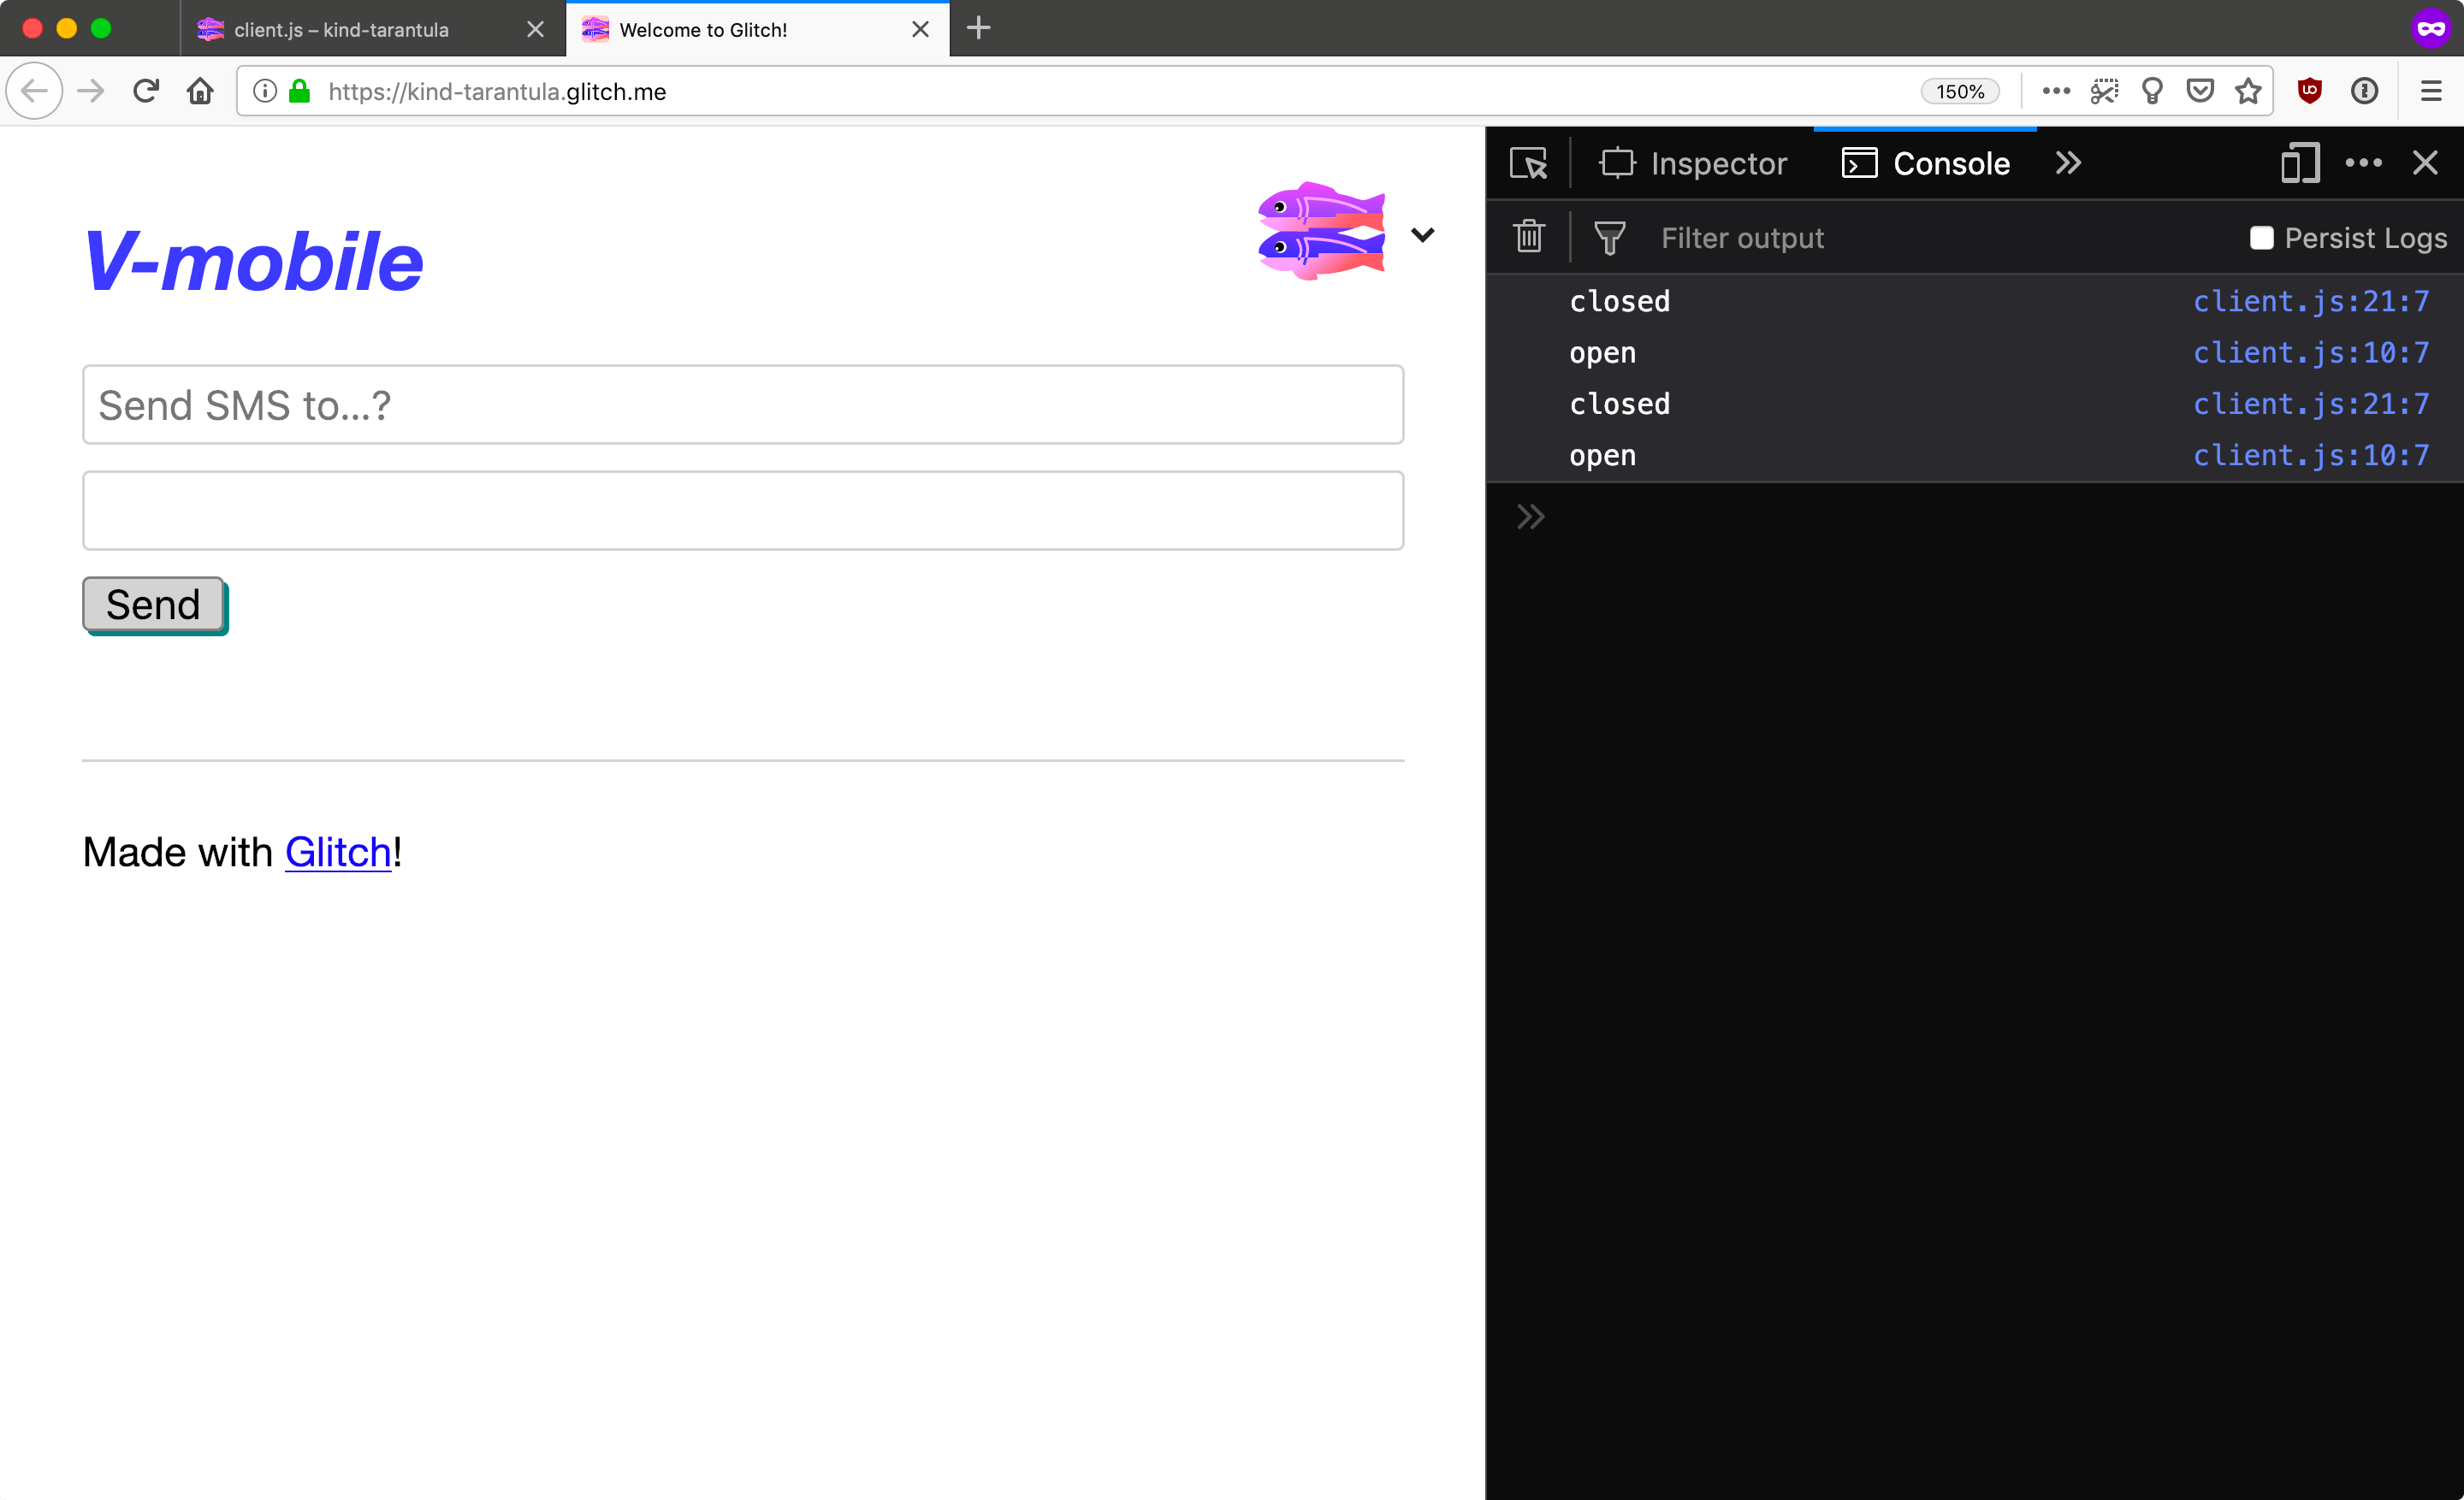Open devtools customize three-dot menu

tap(2363, 162)
